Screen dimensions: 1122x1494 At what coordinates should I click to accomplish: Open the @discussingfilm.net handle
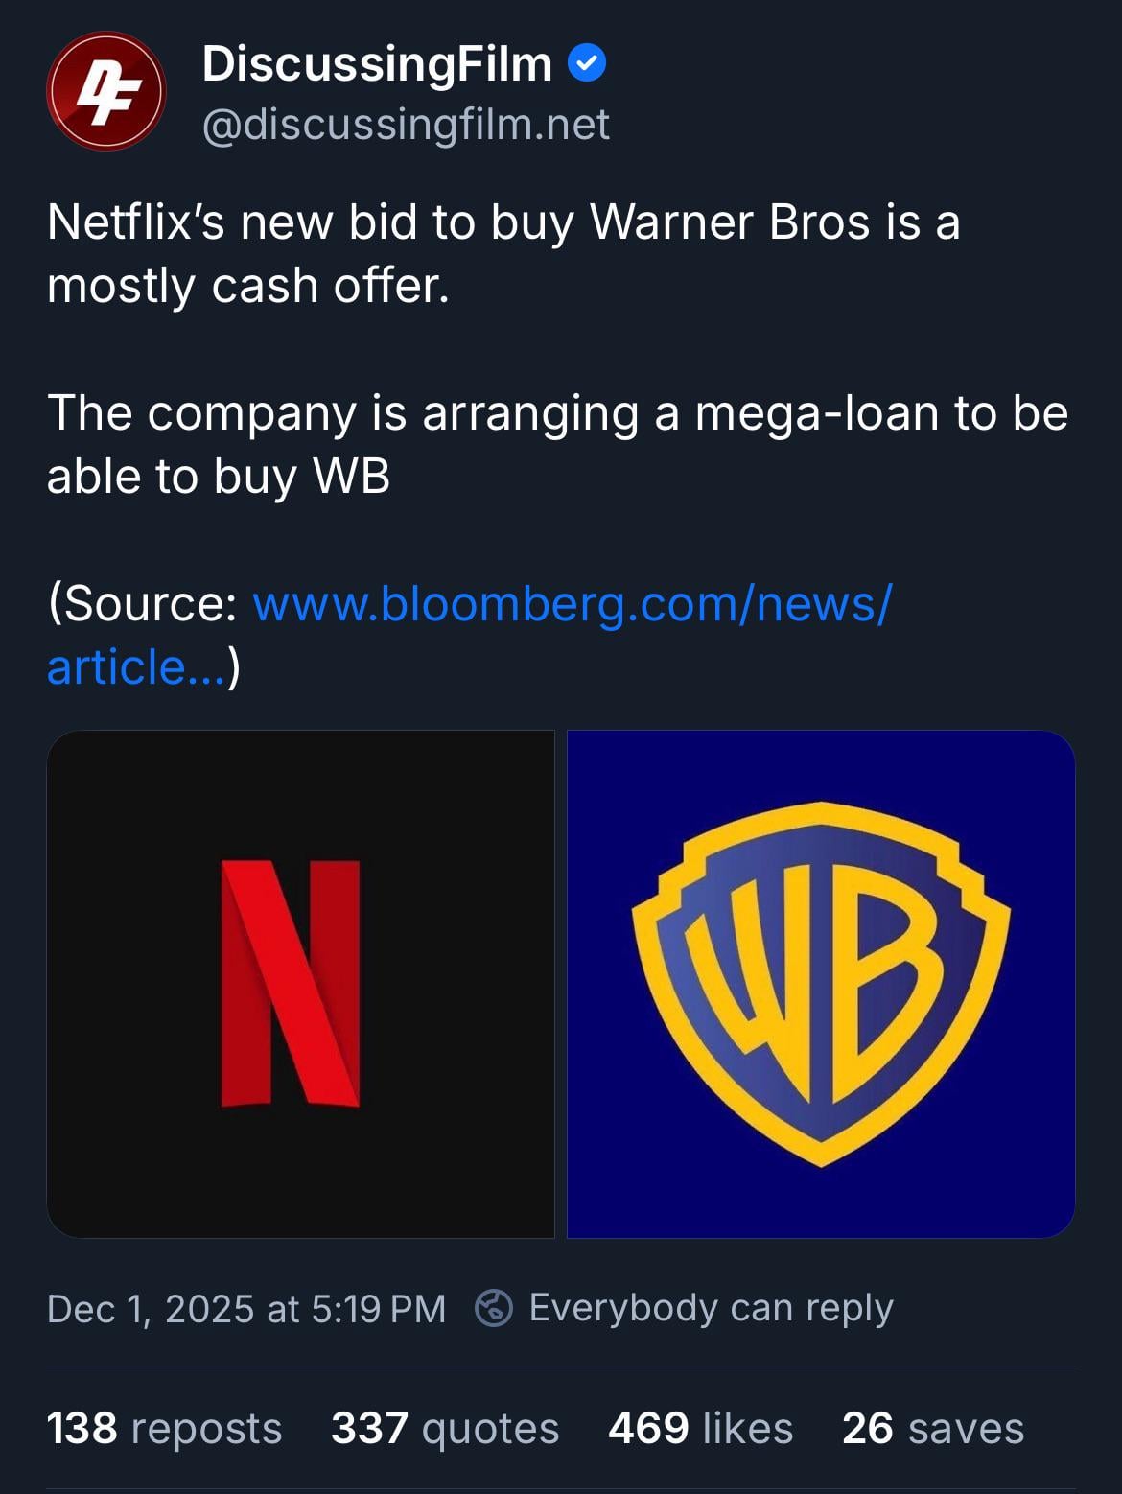coord(406,125)
